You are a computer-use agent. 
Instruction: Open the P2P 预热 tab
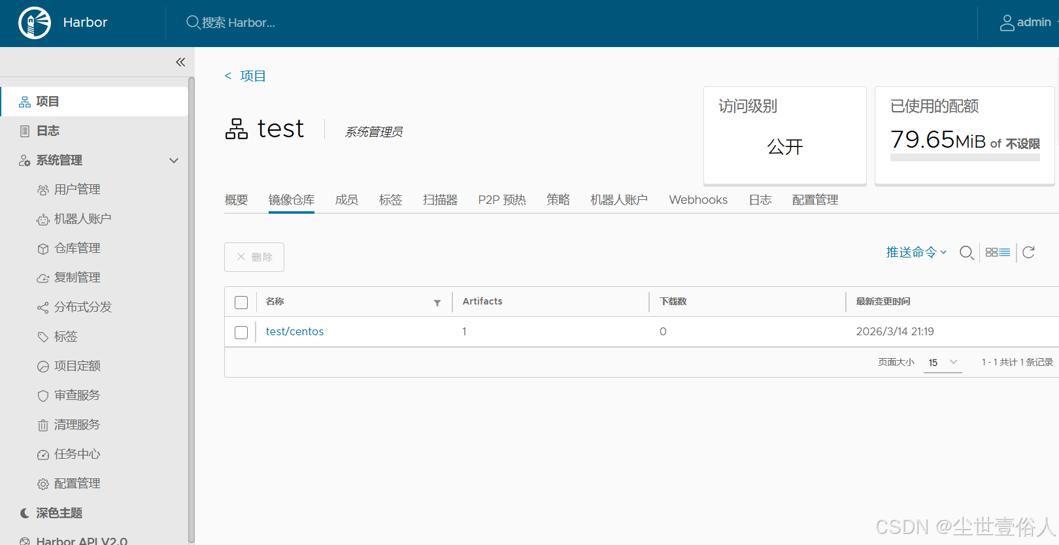tap(502, 200)
